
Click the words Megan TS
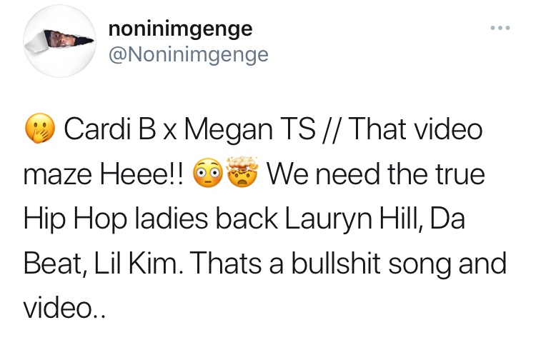click(250, 130)
